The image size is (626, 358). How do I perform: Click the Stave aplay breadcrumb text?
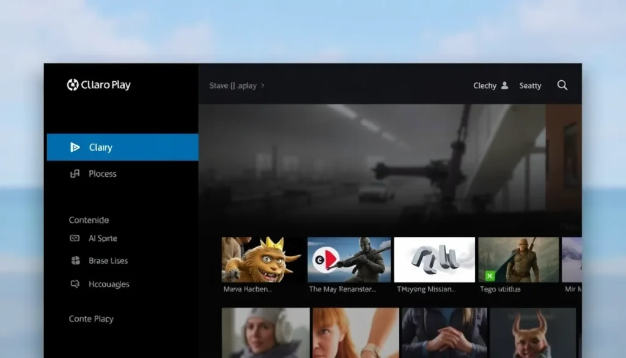(x=233, y=86)
